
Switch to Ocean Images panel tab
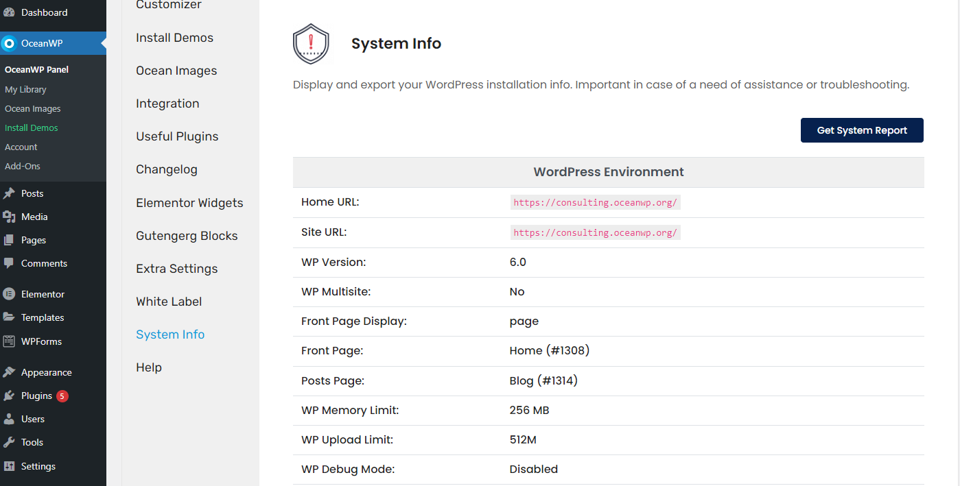176,71
